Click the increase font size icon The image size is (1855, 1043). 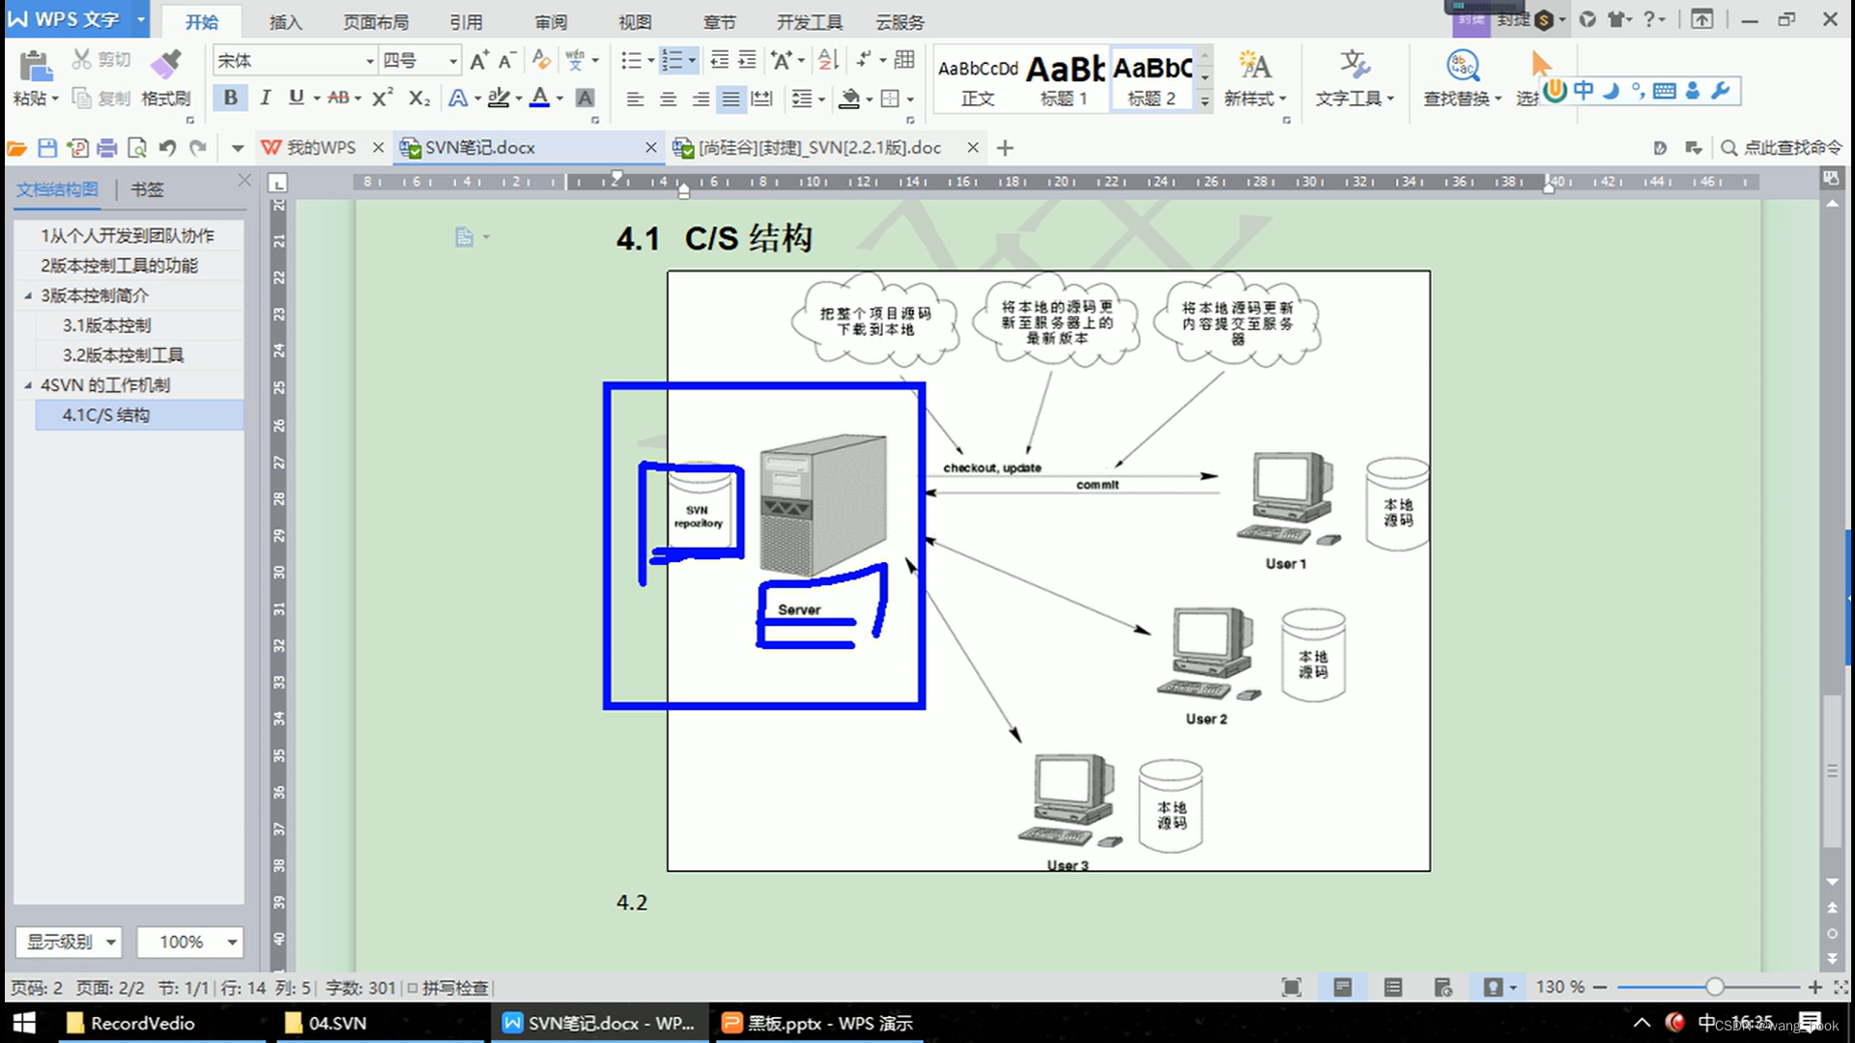click(478, 61)
